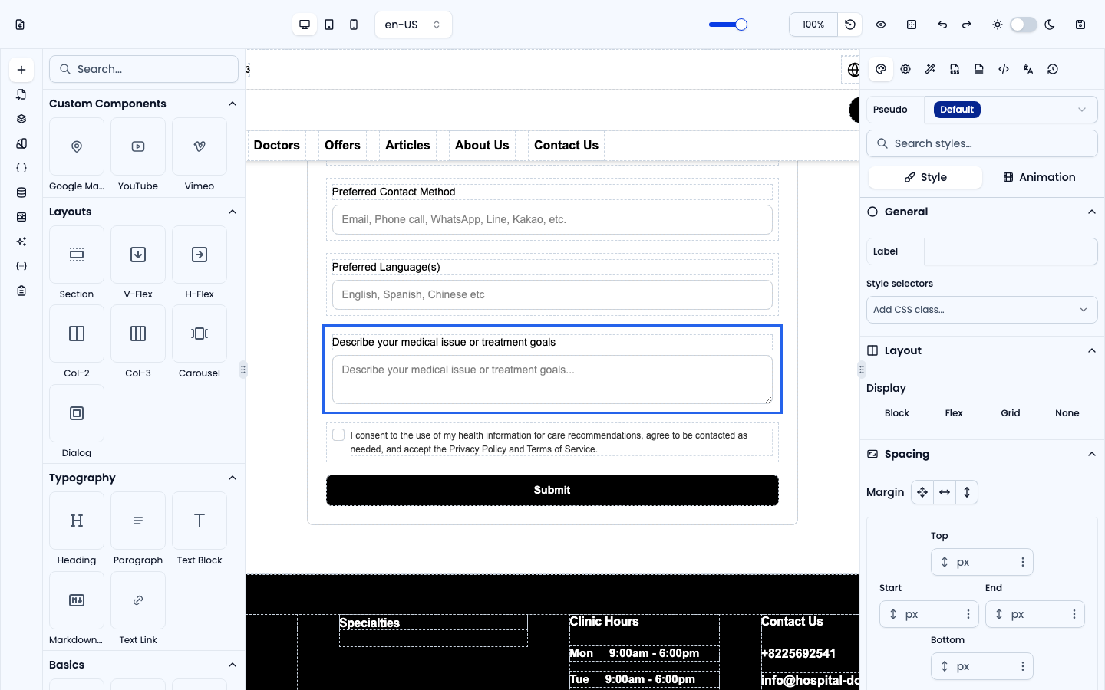Viewport: 1105px width, 690px height.
Task: Click the save icon at top right
Action: 1080,25
